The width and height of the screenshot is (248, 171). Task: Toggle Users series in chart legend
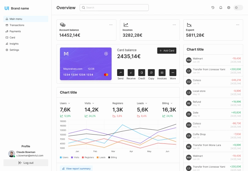click(64, 157)
